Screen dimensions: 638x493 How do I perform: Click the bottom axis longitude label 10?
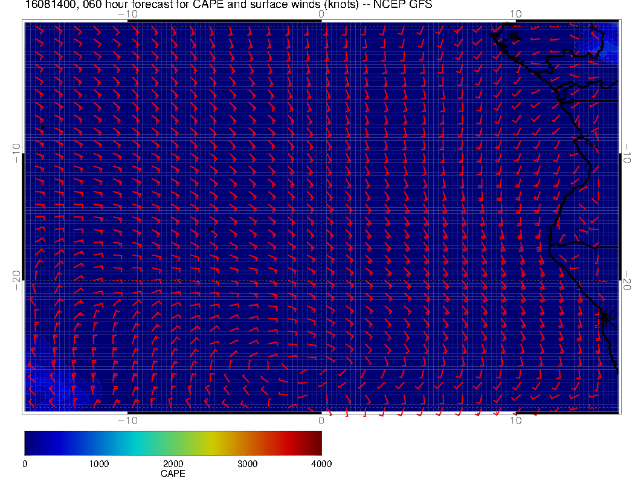(x=515, y=420)
